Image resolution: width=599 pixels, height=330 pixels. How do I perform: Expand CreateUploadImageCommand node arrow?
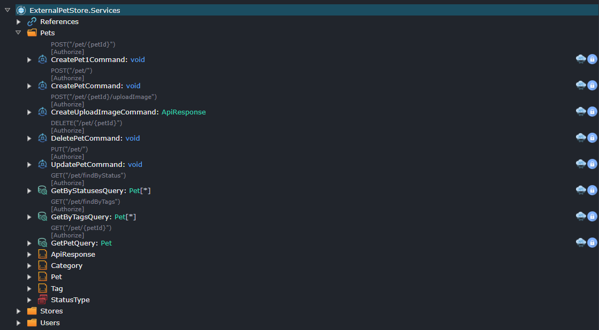[29, 112]
